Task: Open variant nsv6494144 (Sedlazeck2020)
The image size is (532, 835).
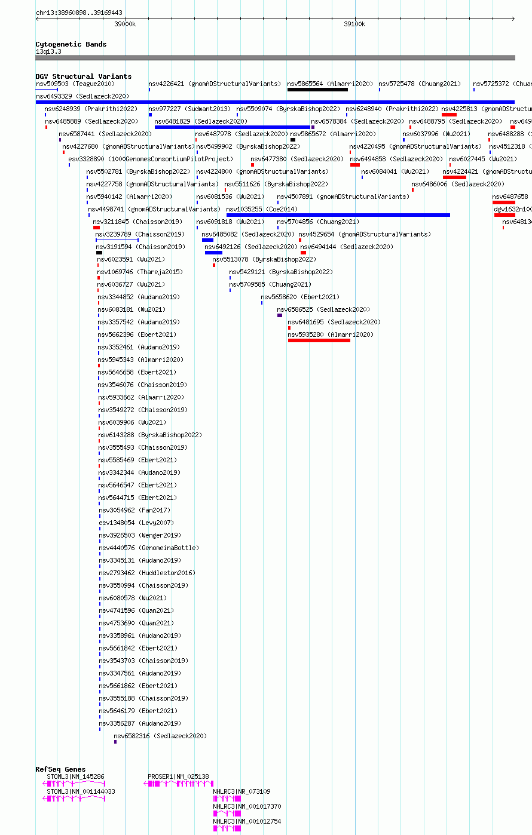Action: click(x=347, y=247)
